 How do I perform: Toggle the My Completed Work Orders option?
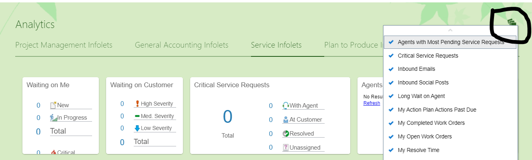pos(450,123)
